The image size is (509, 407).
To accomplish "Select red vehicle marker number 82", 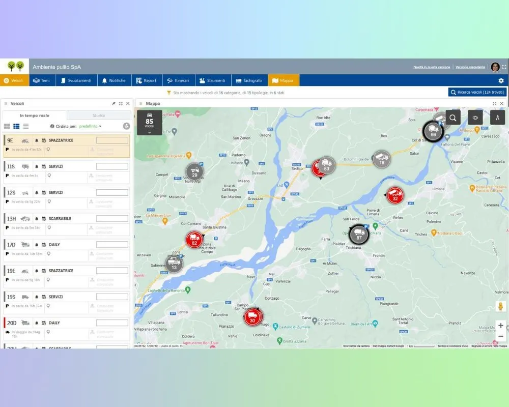I will [194, 239].
